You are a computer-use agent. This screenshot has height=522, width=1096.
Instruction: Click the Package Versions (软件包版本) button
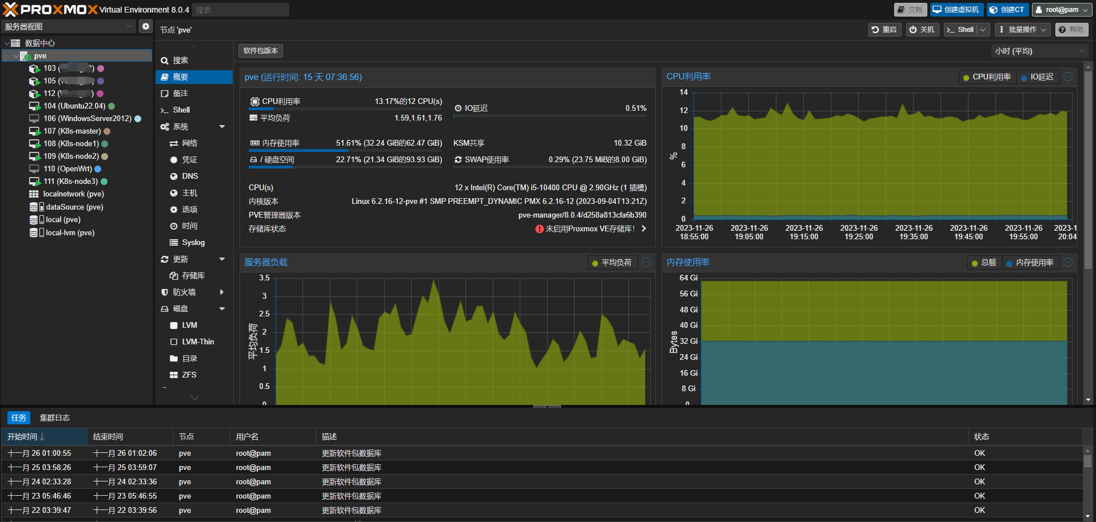click(x=261, y=51)
